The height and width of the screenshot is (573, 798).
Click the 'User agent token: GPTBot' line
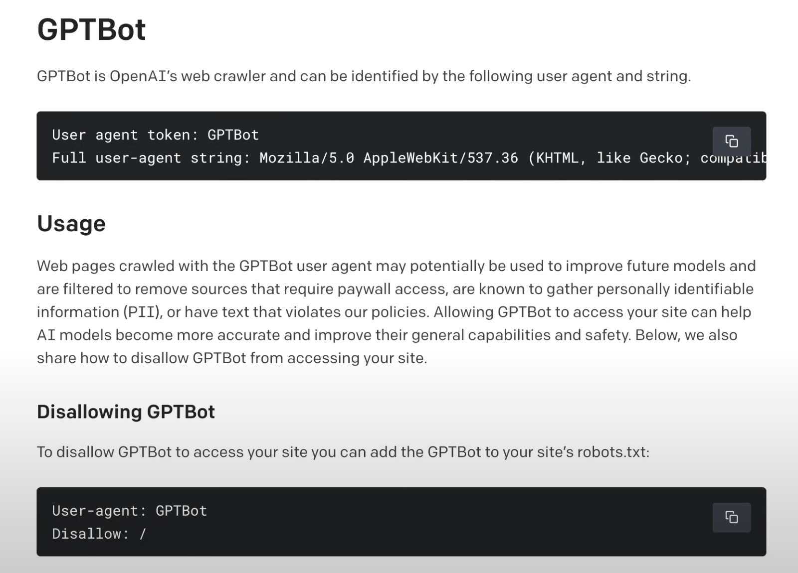pos(155,135)
